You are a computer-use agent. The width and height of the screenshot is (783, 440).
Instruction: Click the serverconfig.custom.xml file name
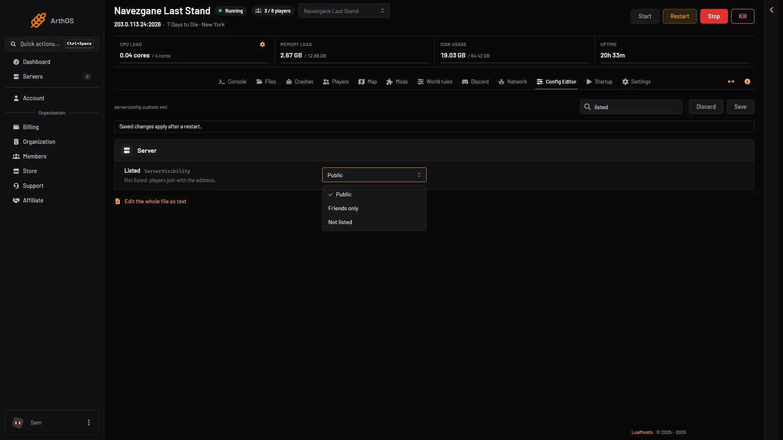coord(141,107)
